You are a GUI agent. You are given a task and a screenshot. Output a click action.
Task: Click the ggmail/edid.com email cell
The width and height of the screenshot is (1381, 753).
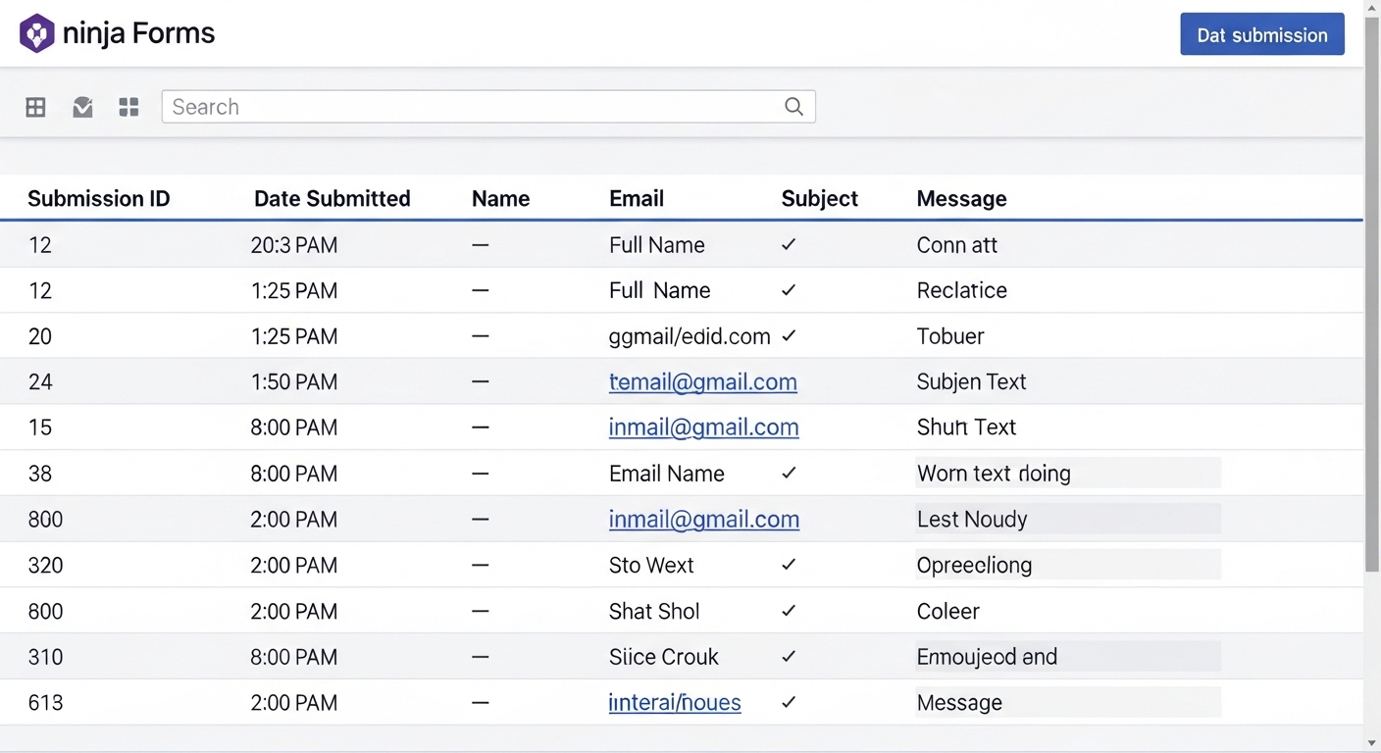[x=690, y=335]
